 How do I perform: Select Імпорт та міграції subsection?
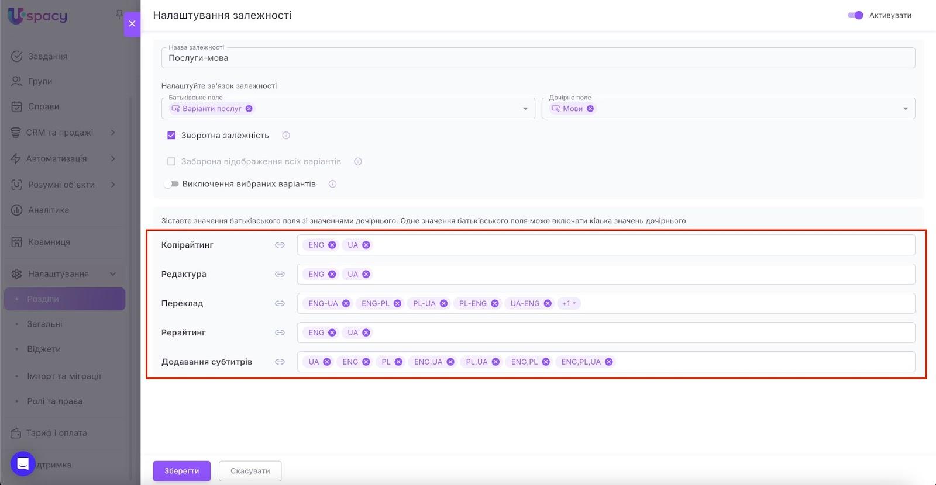pyautogui.click(x=65, y=376)
